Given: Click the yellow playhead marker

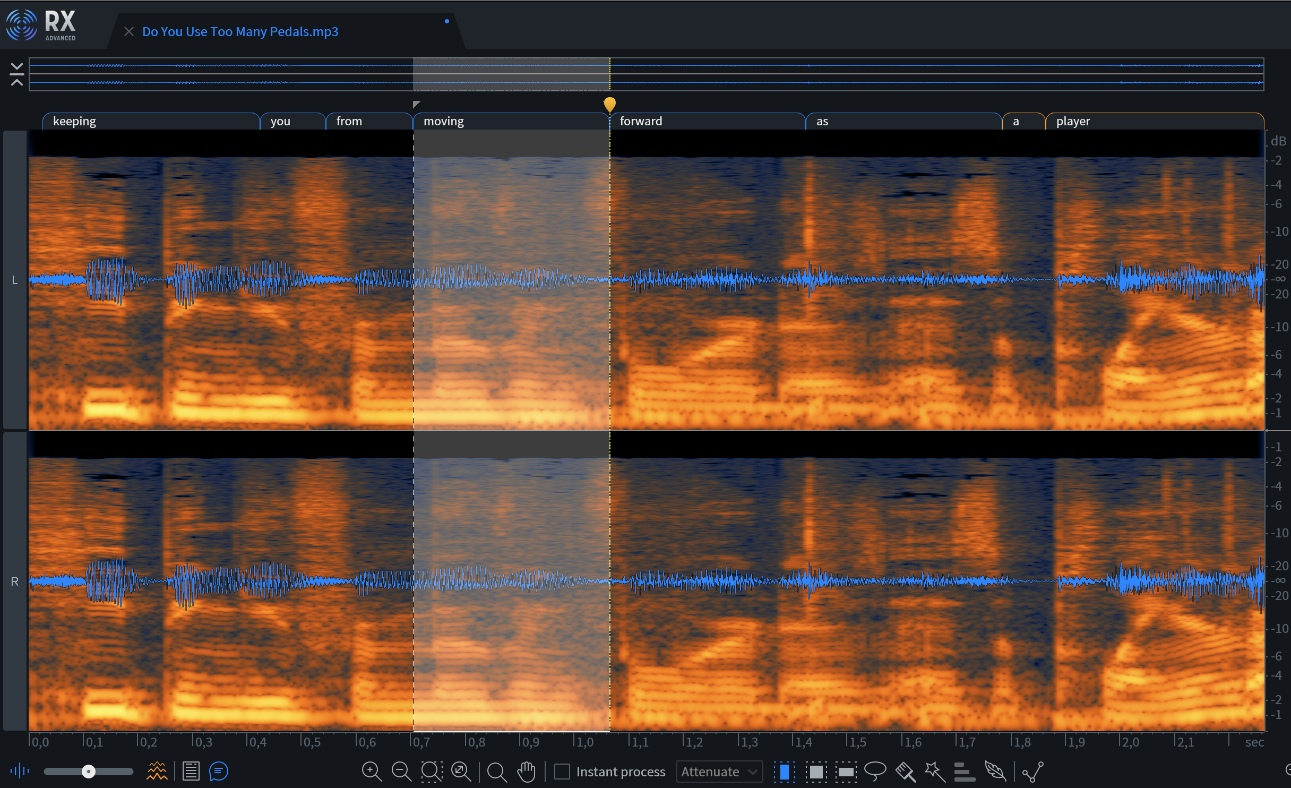Looking at the screenshot, I should point(609,104).
